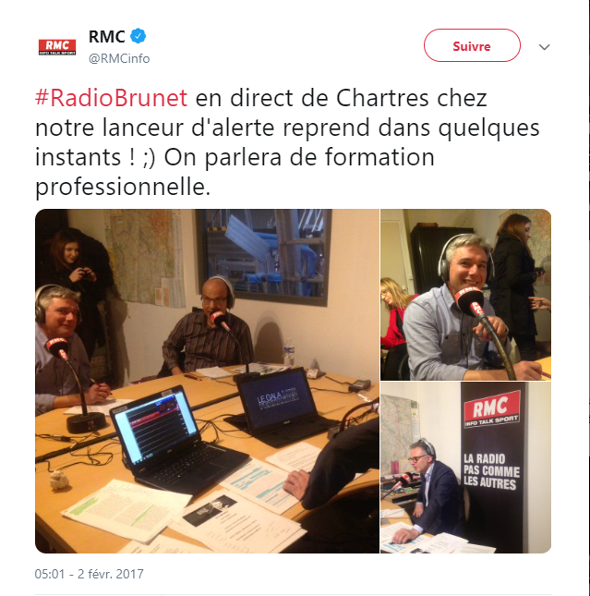The image size is (590, 596).
Task: Open the RMC banner photo thumbnail
Action: click(x=465, y=468)
